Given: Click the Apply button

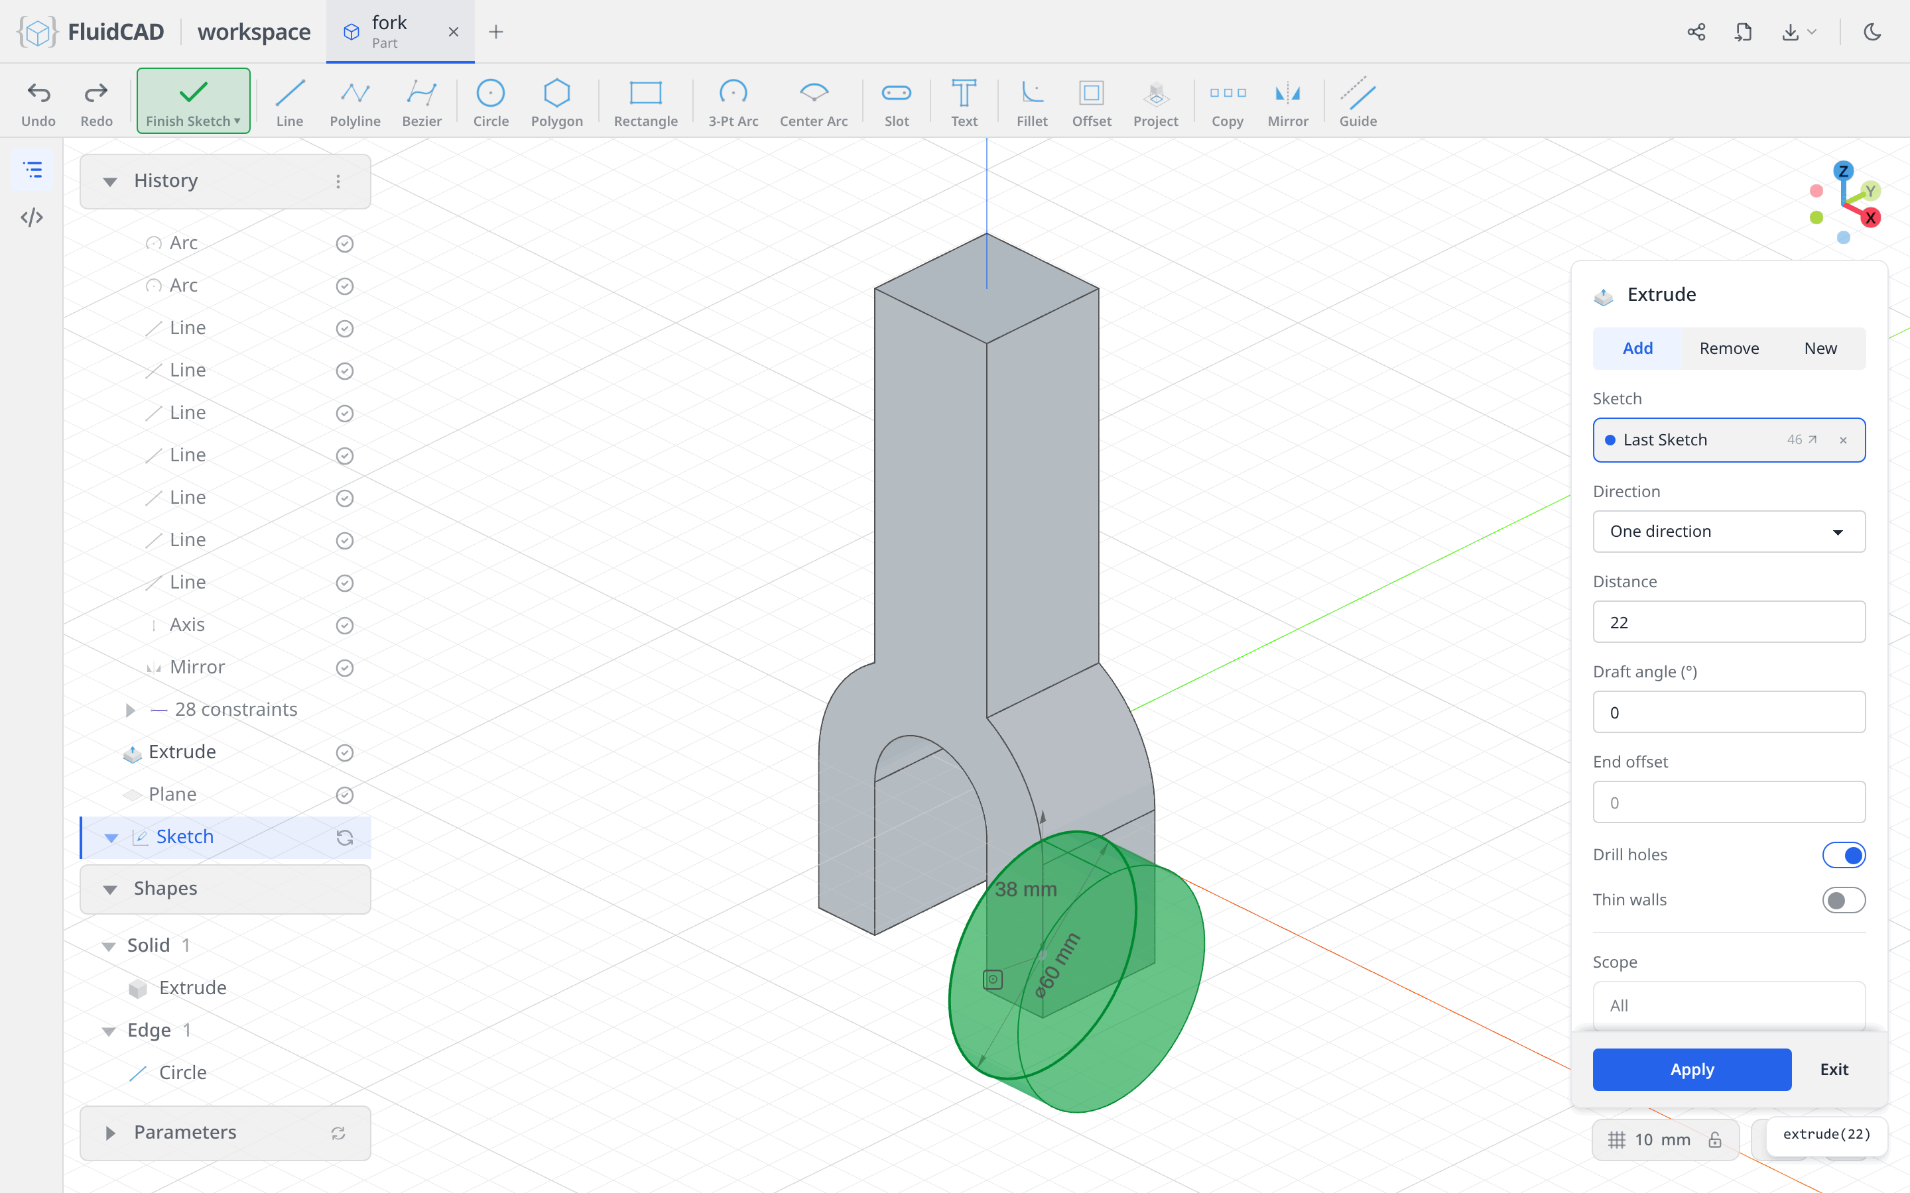Looking at the screenshot, I should pos(1691,1069).
